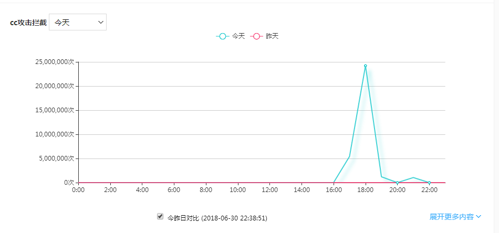499x233 pixels.
Task: Click the 5,000,000次 y-axis label
Action: [x=57, y=158]
